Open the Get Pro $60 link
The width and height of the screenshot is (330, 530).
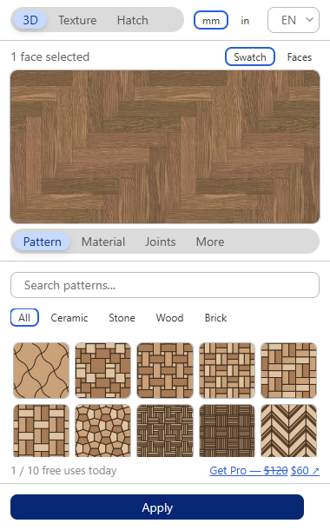tap(265, 471)
